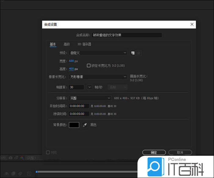This screenshot has width=214, height=178.
Task: Switch to the 高级 tab
Action: tap(66, 44)
